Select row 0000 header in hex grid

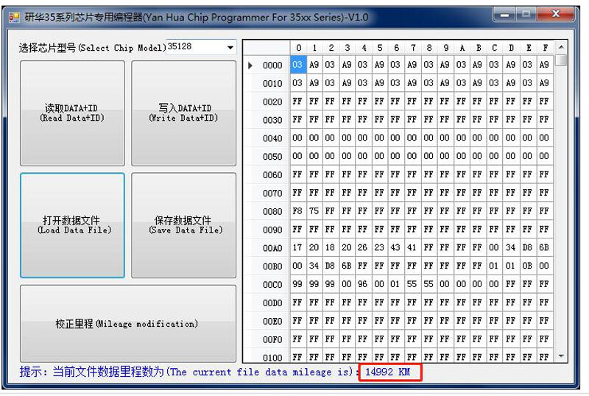click(x=272, y=65)
